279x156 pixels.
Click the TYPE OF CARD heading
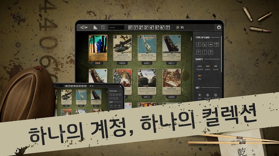(x=202, y=37)
